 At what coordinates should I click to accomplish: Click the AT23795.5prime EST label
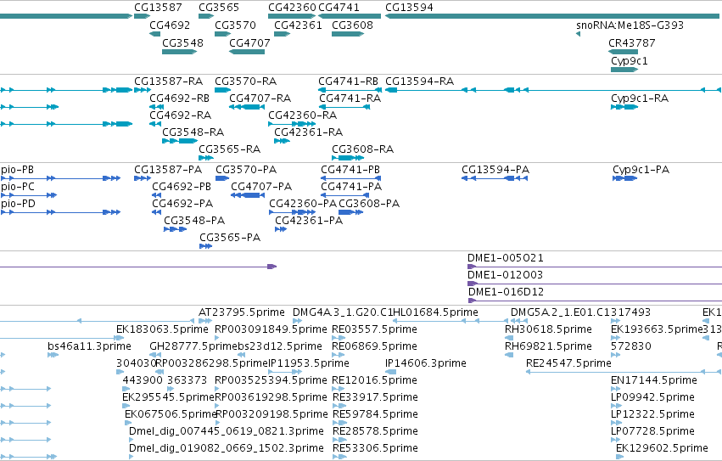[x=242, y=312]
